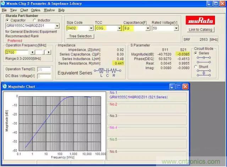This screenshot has width=227, height=167.
Task: Open the Chart menu
Action: point(24,10)
